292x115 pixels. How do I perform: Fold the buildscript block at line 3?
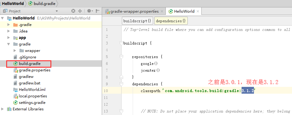tap(122, 43)
